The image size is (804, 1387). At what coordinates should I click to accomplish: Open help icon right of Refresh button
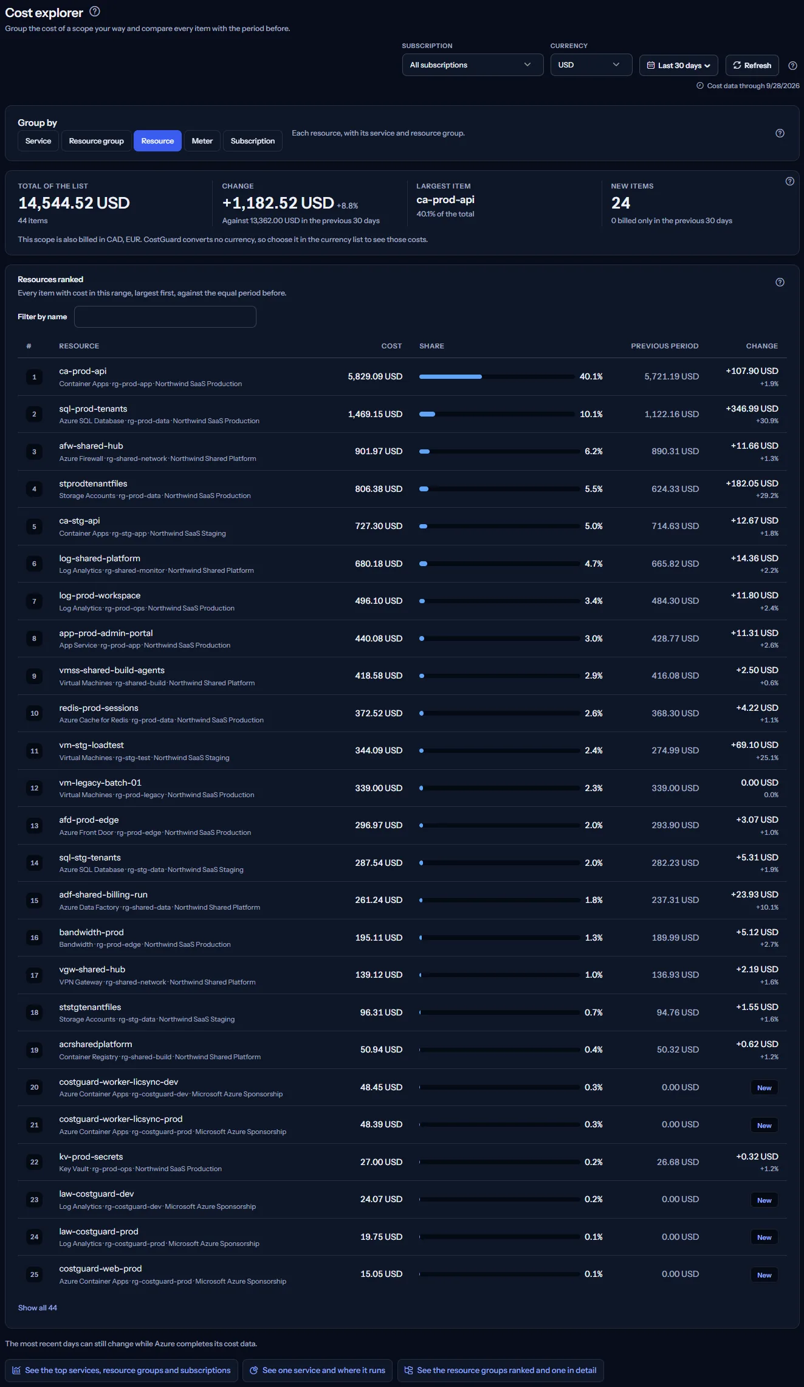[792, 66]
